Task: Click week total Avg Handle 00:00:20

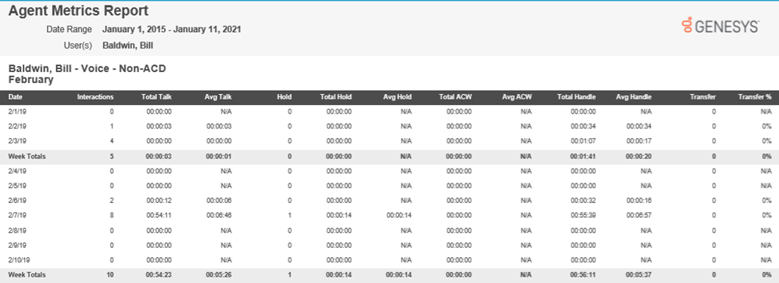Action: pos(639,156)
